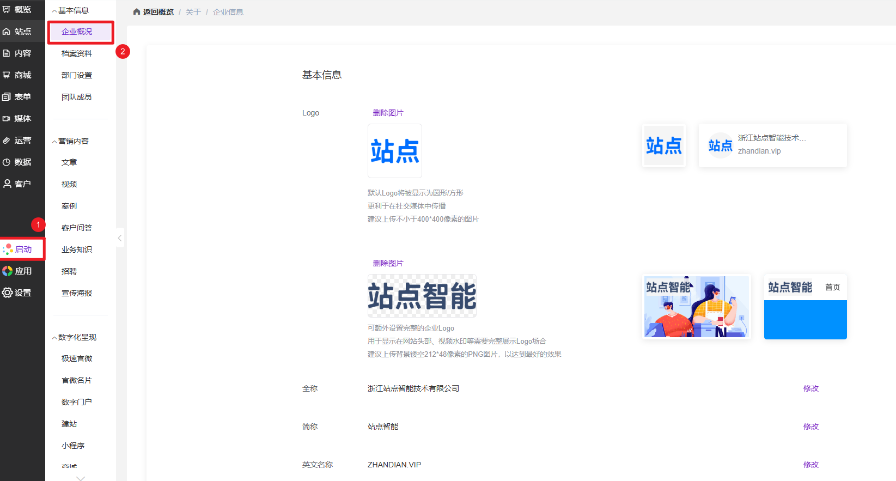Click the 站点智能 full logo image

coord(422,296)
